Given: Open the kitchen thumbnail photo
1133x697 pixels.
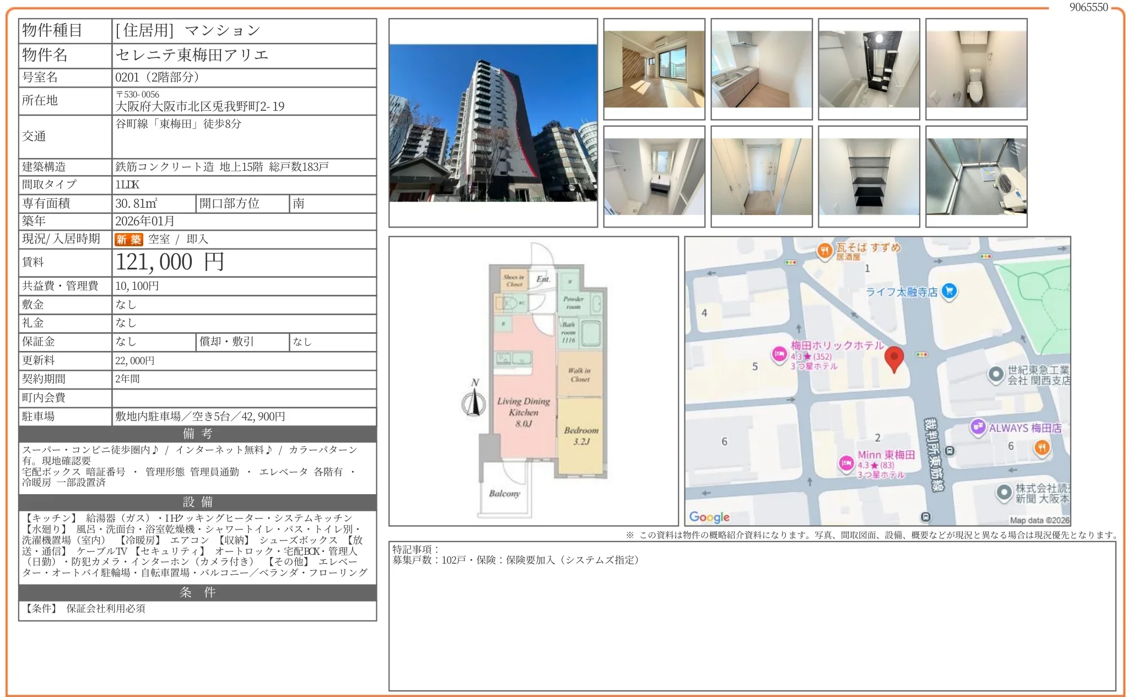Looking at the screenshot, I should (x=761, y=69).
